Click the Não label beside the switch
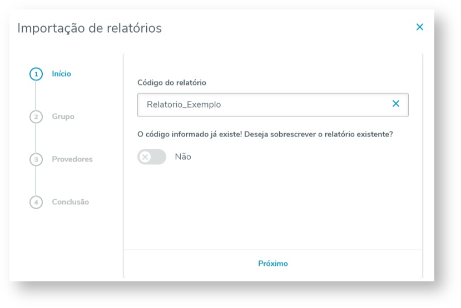The width and height of the screenshot is (461, 308). (x=183, y=157)
